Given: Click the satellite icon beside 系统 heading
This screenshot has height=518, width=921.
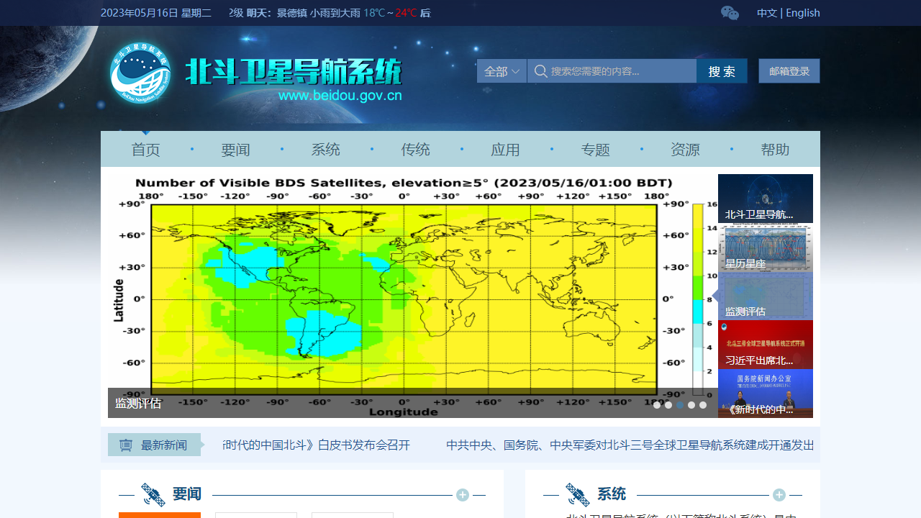Looking at the screenshot, I should click(x=577, y=494).
